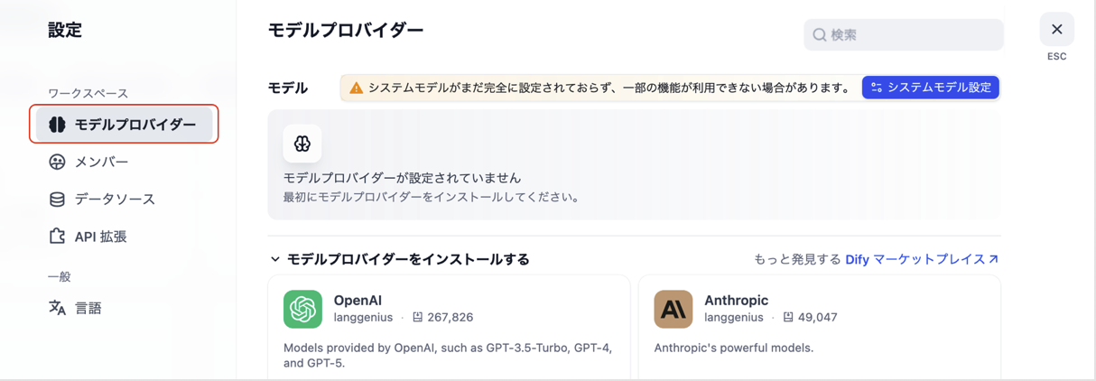Click the Anthropic logo icon

point(673,309)
